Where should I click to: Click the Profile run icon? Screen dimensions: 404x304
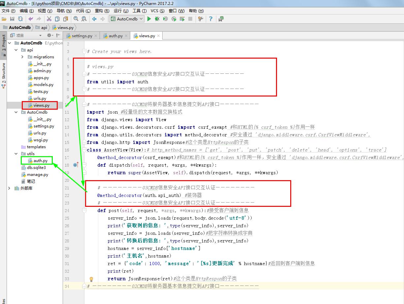tap(174, 19)
